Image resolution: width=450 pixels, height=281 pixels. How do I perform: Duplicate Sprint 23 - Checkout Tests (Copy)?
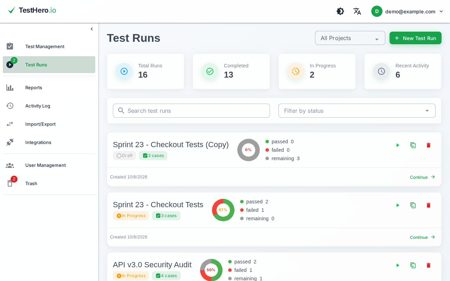[413, 145]
